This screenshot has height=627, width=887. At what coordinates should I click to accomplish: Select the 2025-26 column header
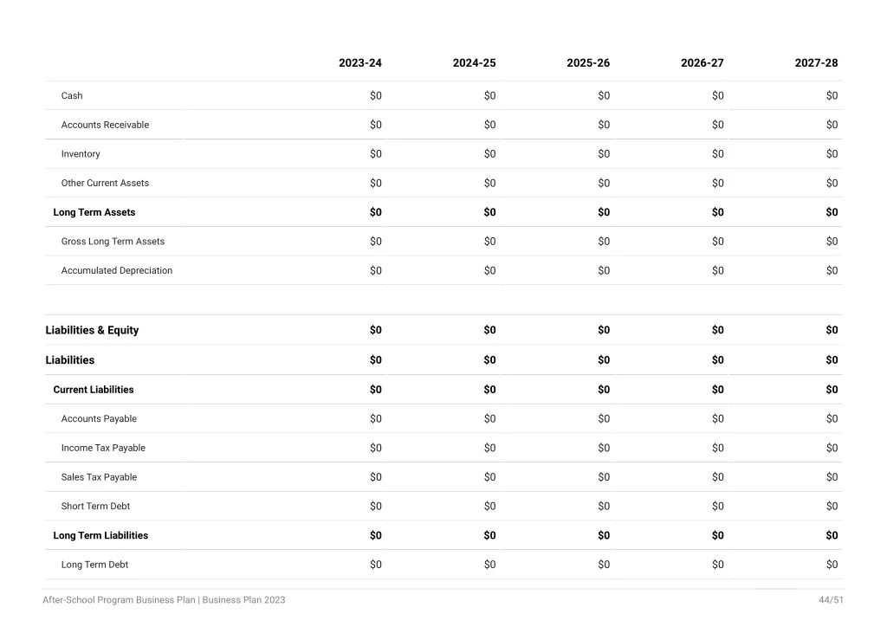(588, 62)
